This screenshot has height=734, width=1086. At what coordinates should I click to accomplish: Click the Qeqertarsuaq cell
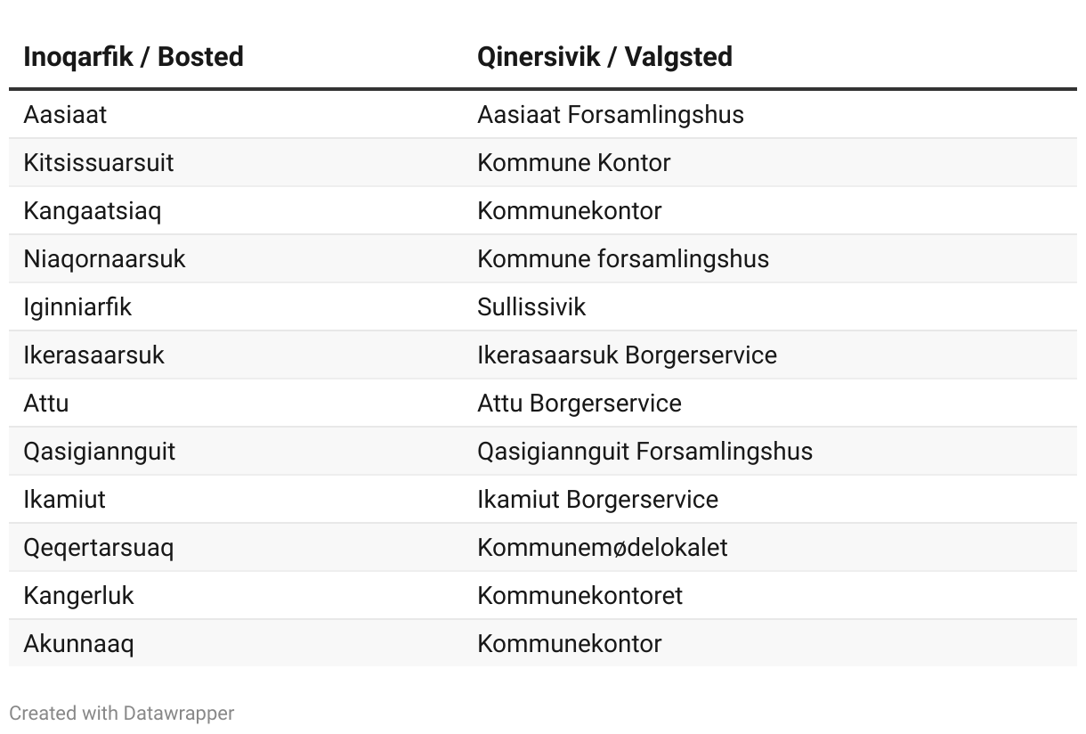[x=98, y=548]
